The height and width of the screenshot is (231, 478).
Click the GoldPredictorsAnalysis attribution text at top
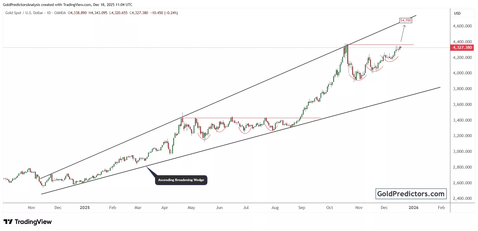click(x=21, y=5)
